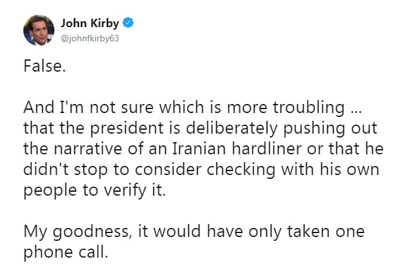Click the closing words "phone call."

[66, 253]
